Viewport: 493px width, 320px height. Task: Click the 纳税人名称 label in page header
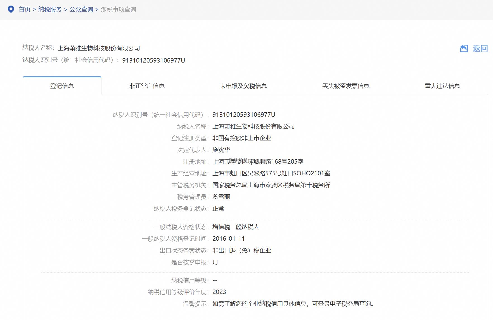[38, 48]
